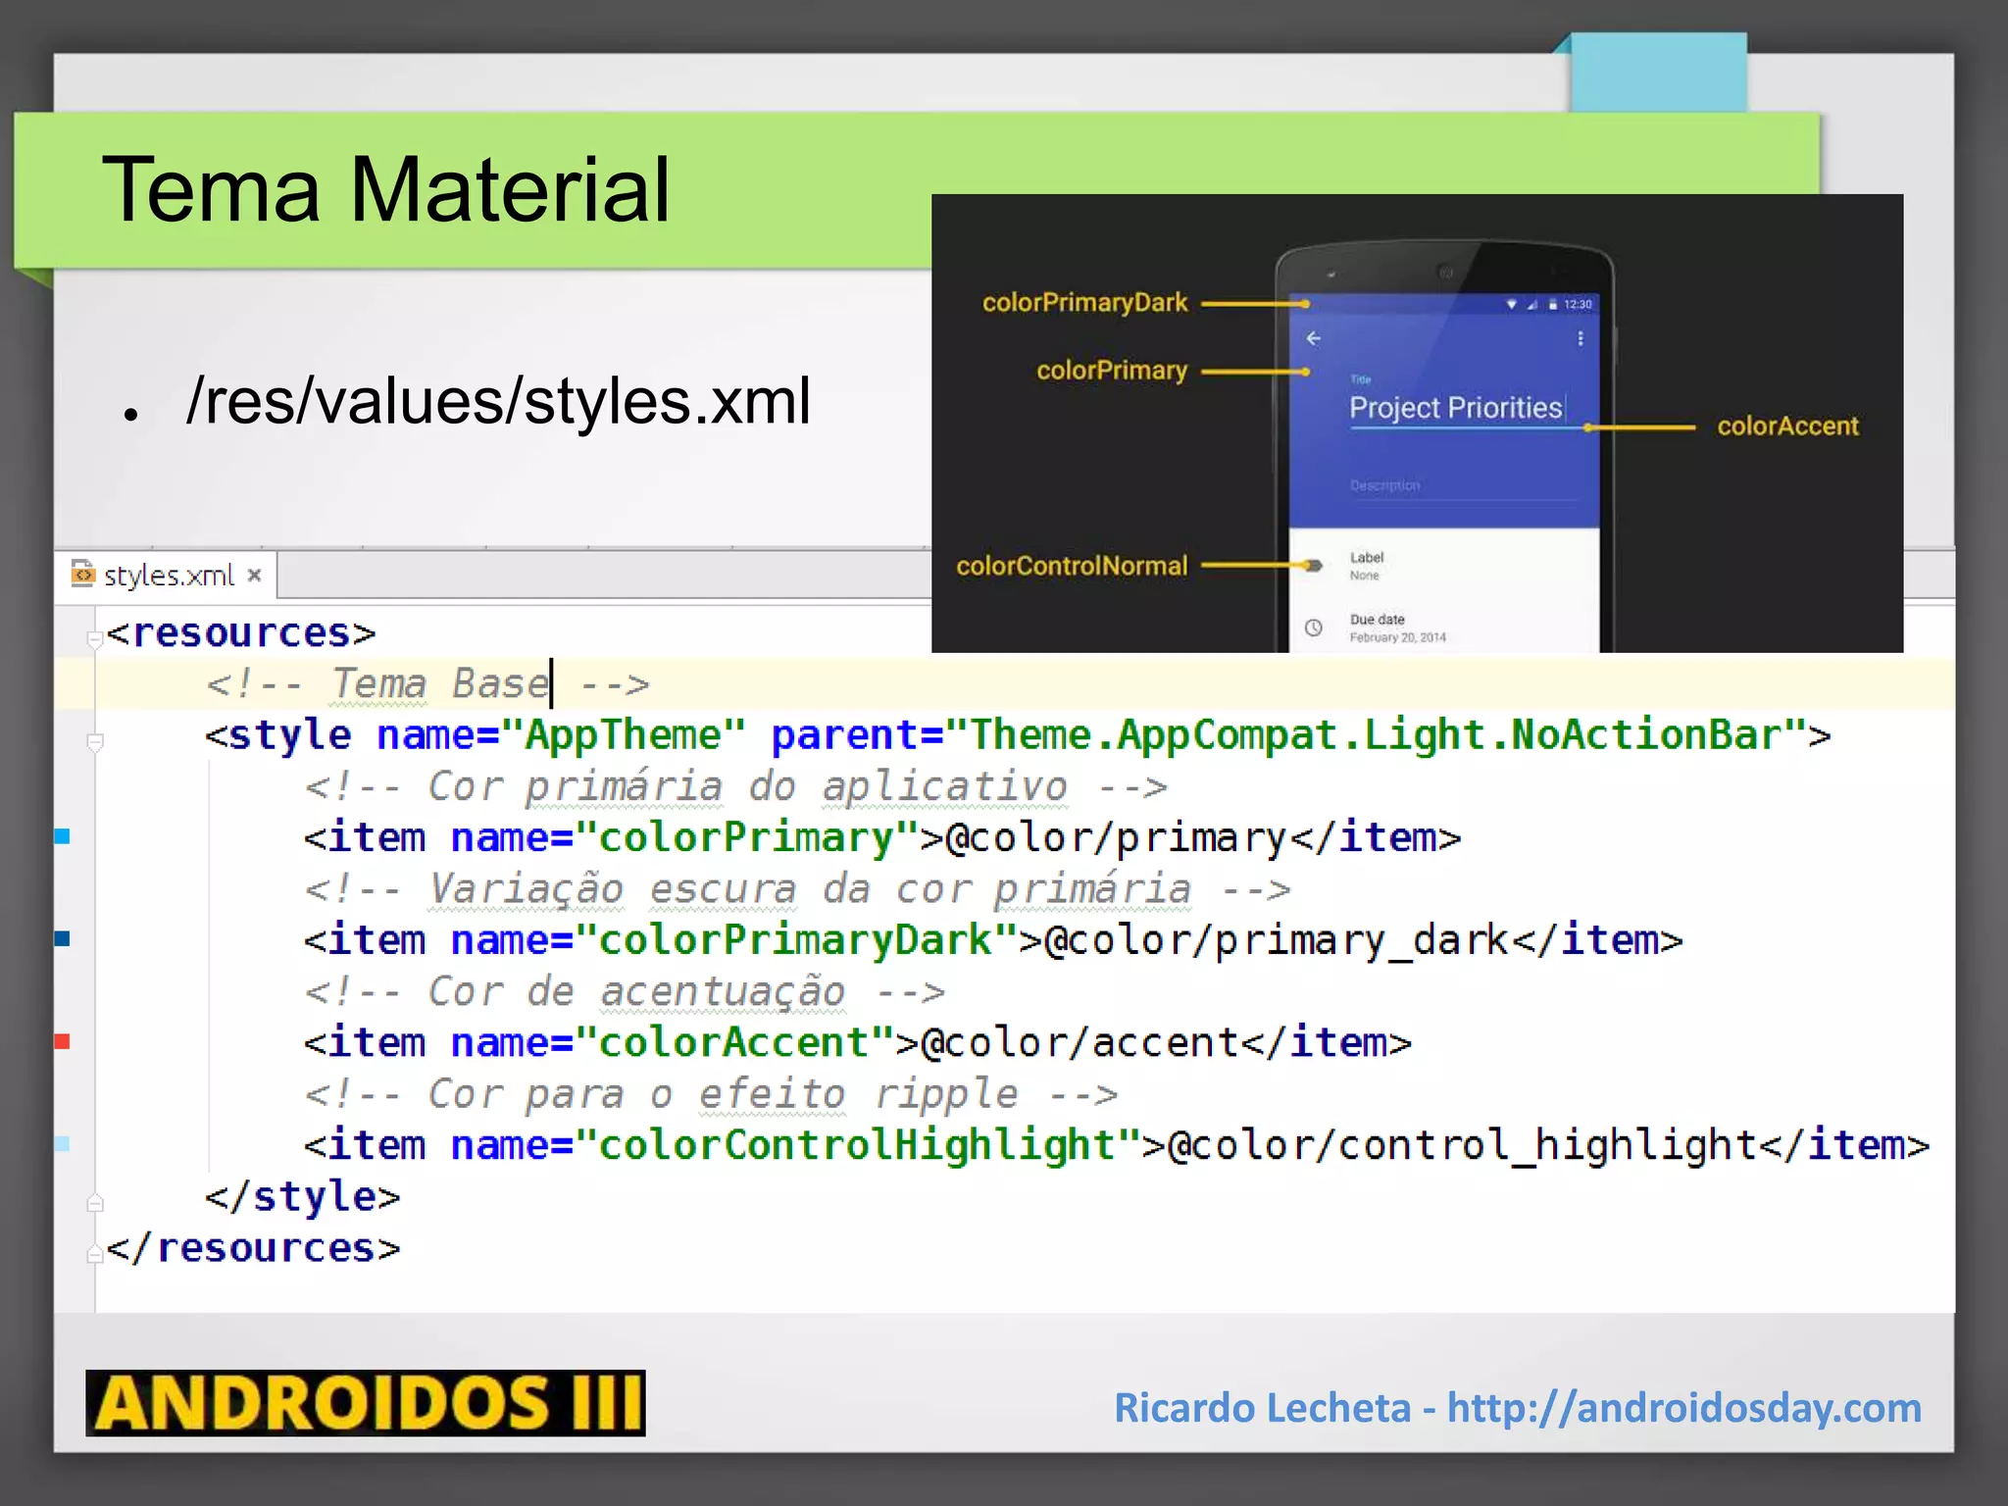Open the red colorAccent gutter swatch
Screen dimensions: 2008x1506
(62, 1041)
